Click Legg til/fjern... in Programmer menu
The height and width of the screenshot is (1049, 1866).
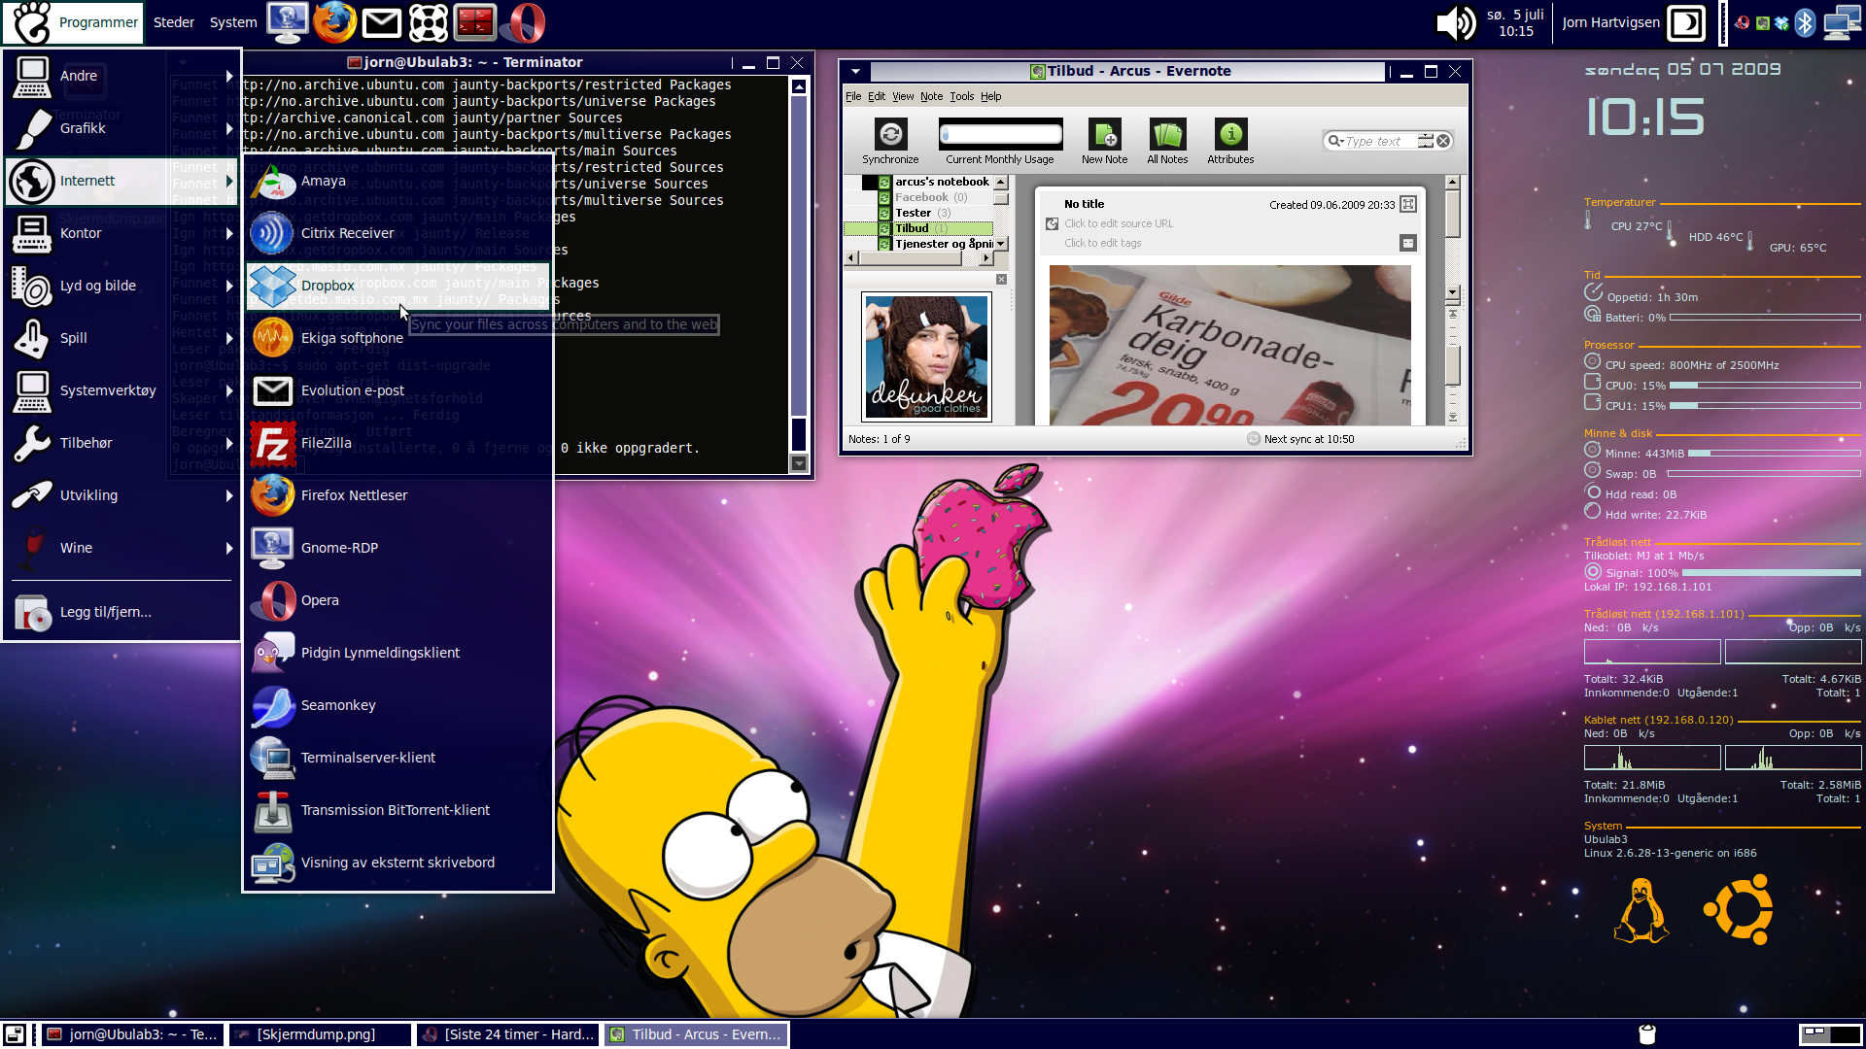tap(121, 612)
